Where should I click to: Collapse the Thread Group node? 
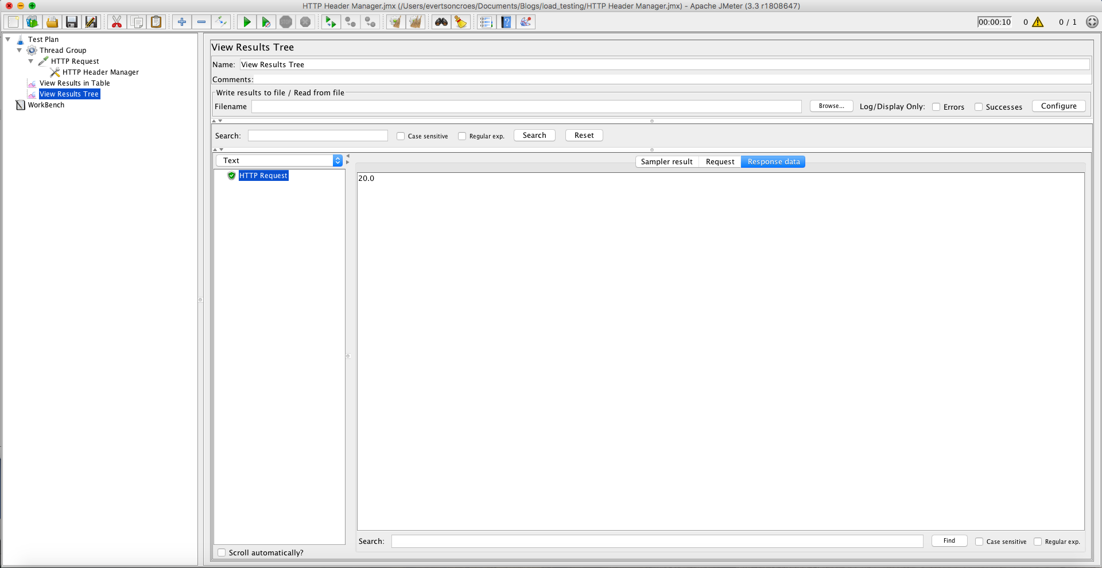20,51
